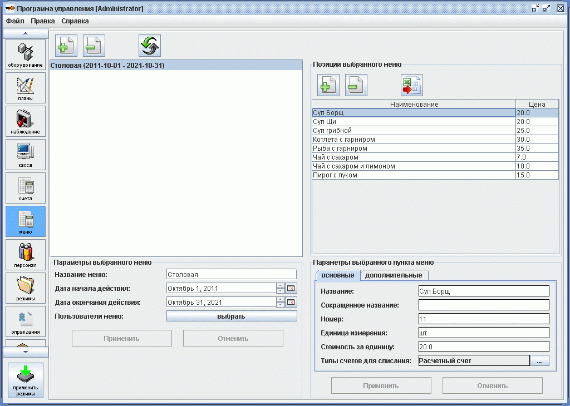Add a new position to selected menu
This screenshot has width=570, height=406.
328,85
